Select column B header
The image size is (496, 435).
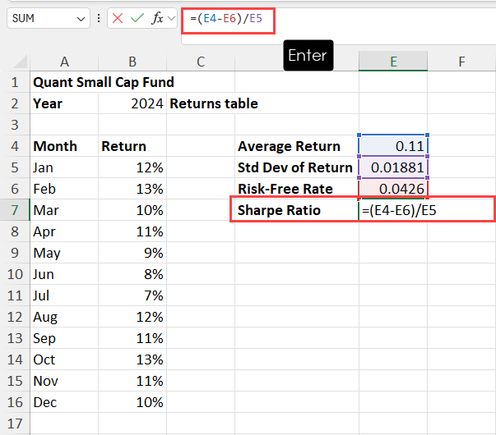[x=132, y=62]
